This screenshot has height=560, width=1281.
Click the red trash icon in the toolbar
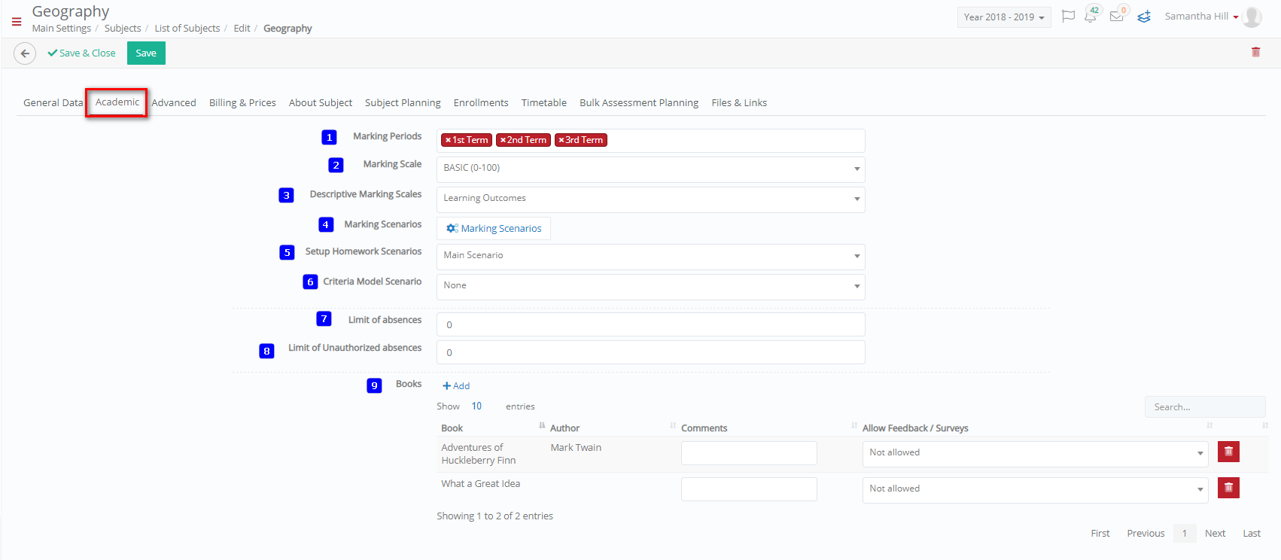(x=1255, y=52)
